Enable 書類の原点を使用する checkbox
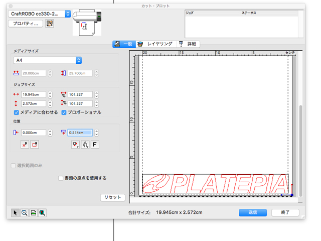The height and width of the screenshot is (241, 321). tap(61, 178)
